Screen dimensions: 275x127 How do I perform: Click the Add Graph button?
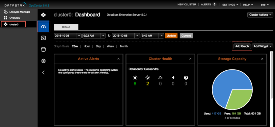point(242,46)
